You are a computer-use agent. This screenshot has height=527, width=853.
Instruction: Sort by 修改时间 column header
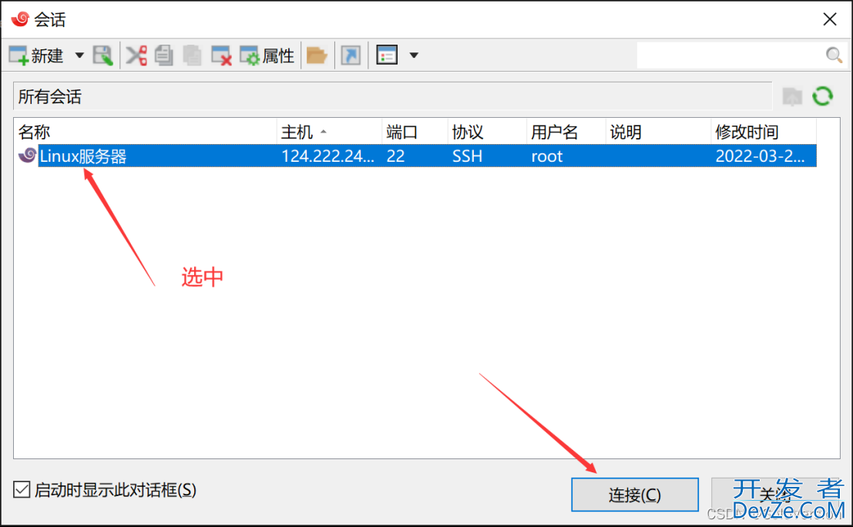point(764,133)
